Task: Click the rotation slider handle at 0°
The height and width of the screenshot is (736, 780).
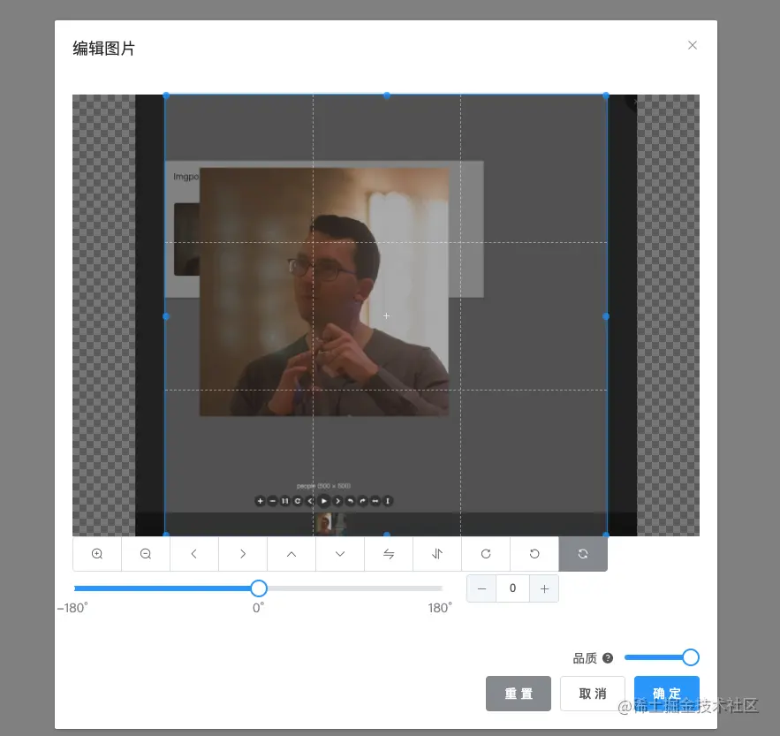Action: tap(257, 588)
